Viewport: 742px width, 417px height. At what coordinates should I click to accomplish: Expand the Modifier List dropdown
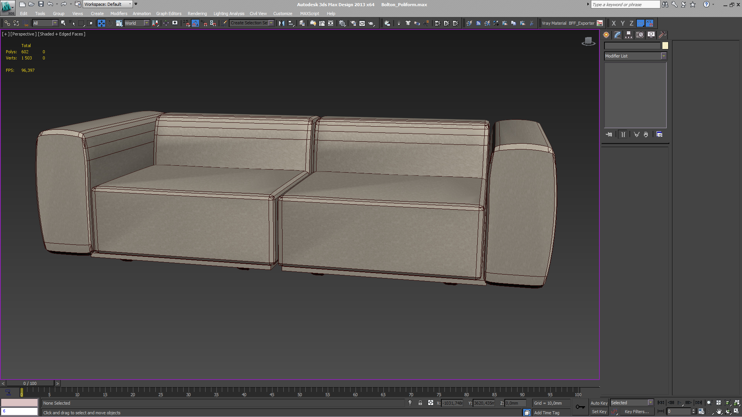click(x=664, y=56)
